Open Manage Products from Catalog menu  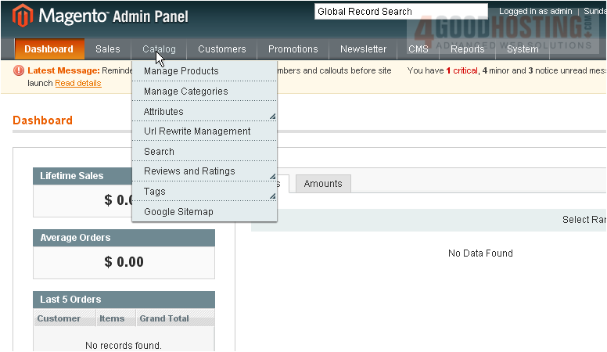(x=181, y=71)
